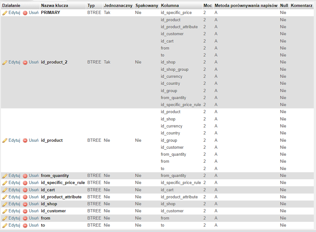Click Usuń link for the 'to' key
Viewport: 316px width, 232px height.
click(34, 225)
